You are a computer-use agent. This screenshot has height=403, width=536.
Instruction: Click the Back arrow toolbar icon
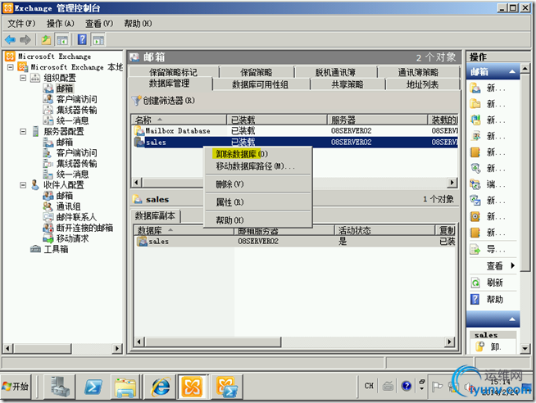click(10, 40)
